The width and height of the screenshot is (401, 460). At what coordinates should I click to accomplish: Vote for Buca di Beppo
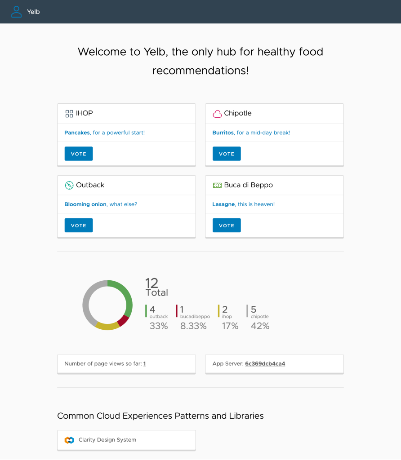click(227, 225)
